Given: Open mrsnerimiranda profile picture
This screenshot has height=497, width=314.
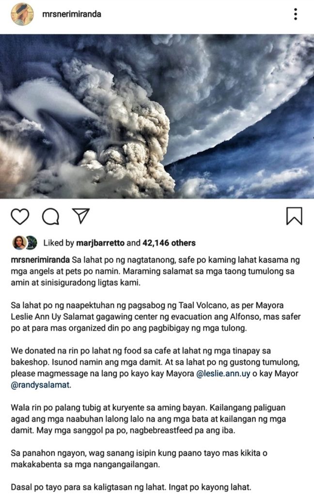Looking at the screenshot, I should 22,14.
